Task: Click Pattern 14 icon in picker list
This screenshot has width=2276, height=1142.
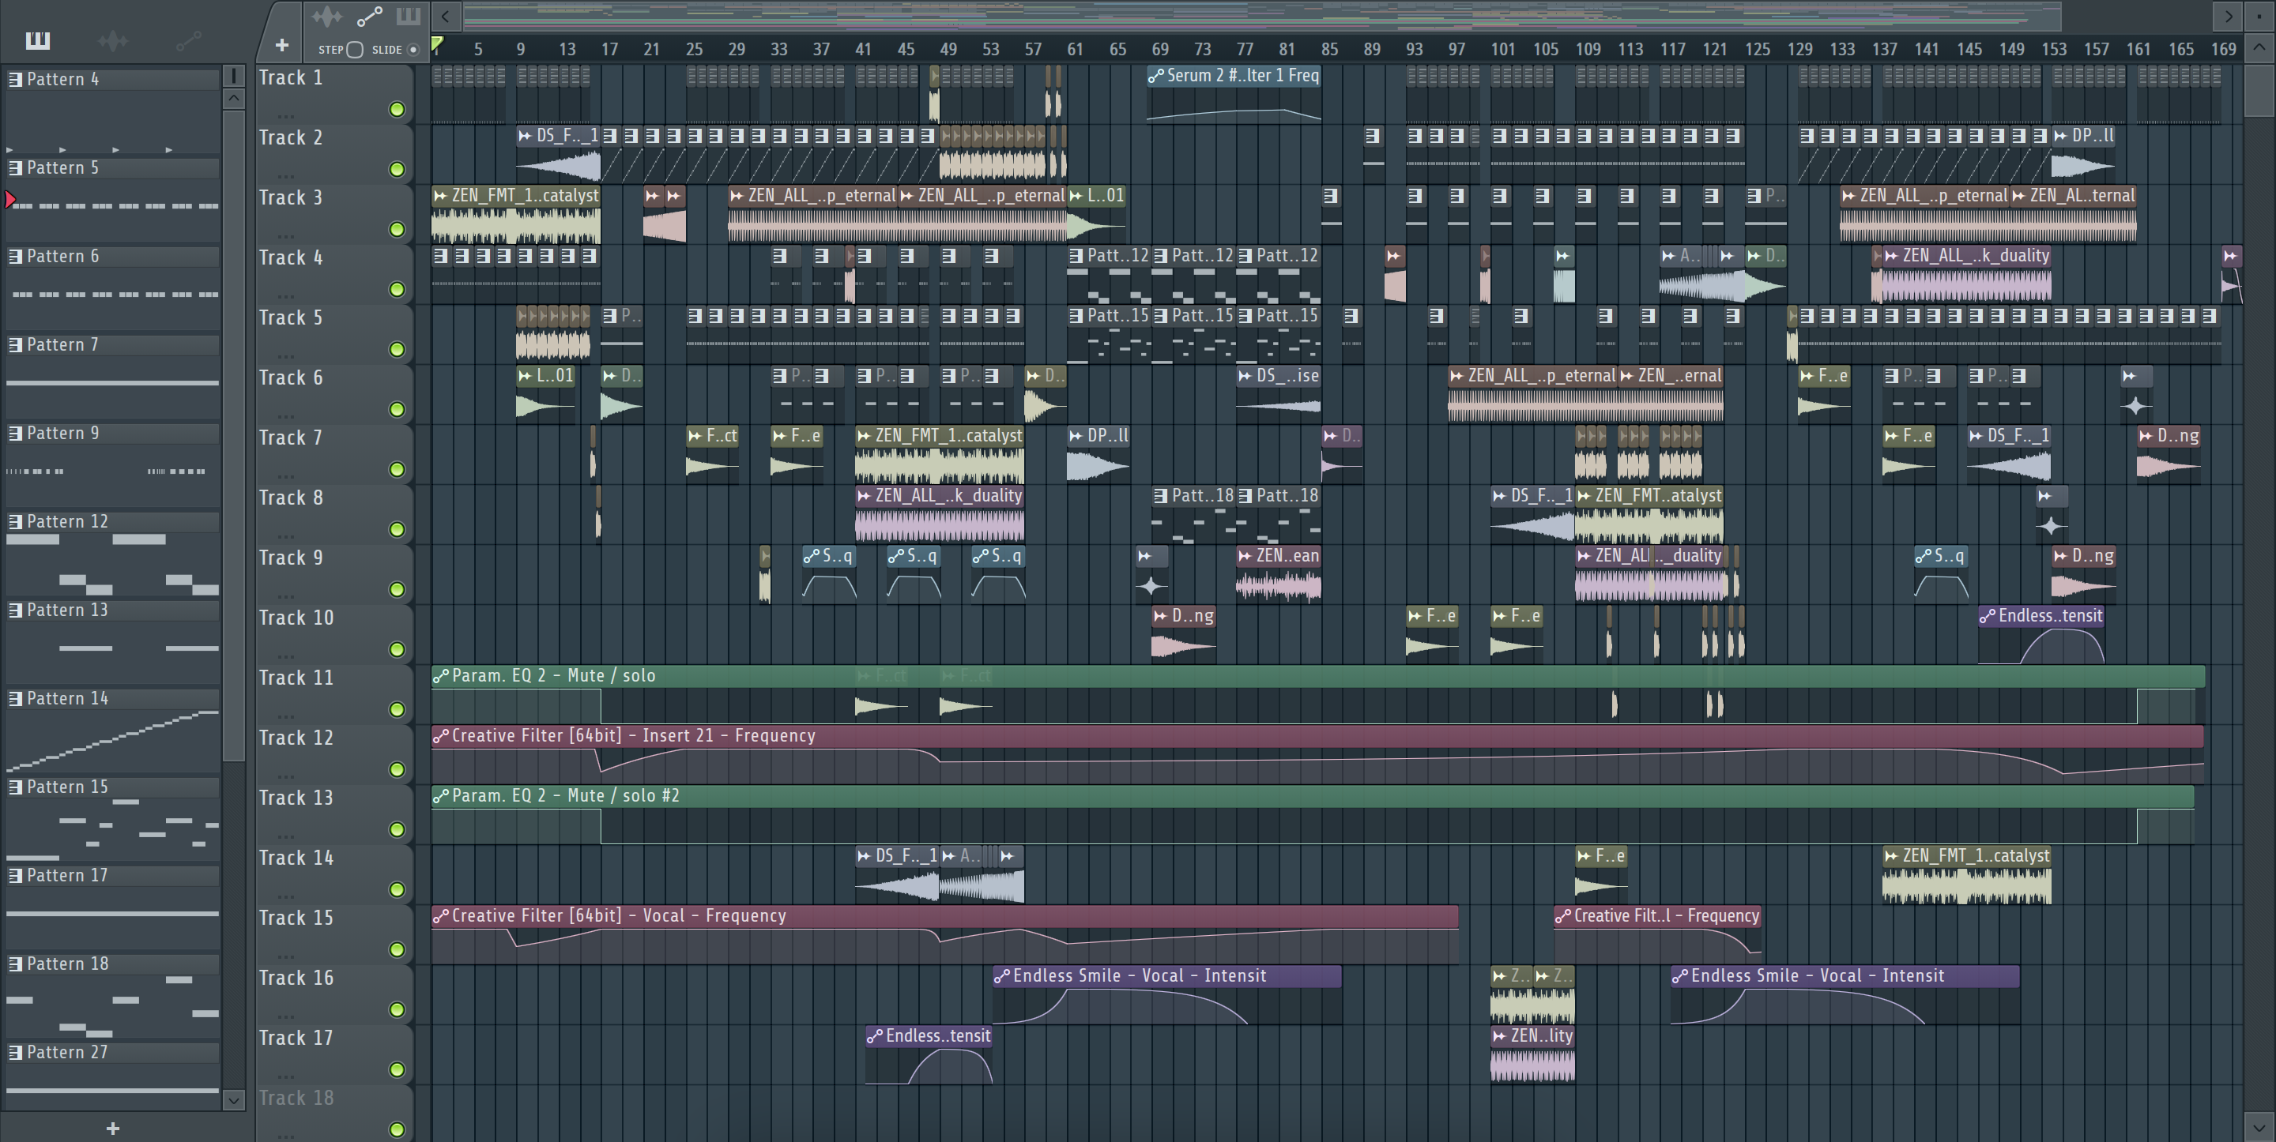Action: click(15, 699)
